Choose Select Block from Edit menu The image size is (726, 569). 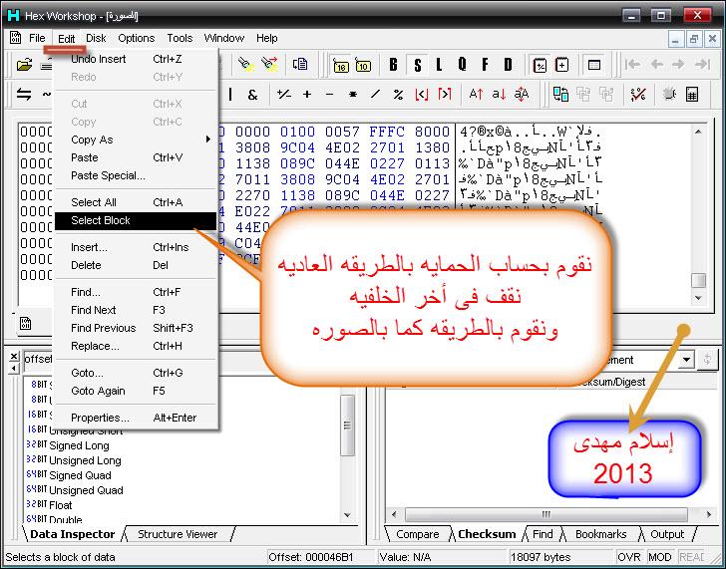point(136,220)
